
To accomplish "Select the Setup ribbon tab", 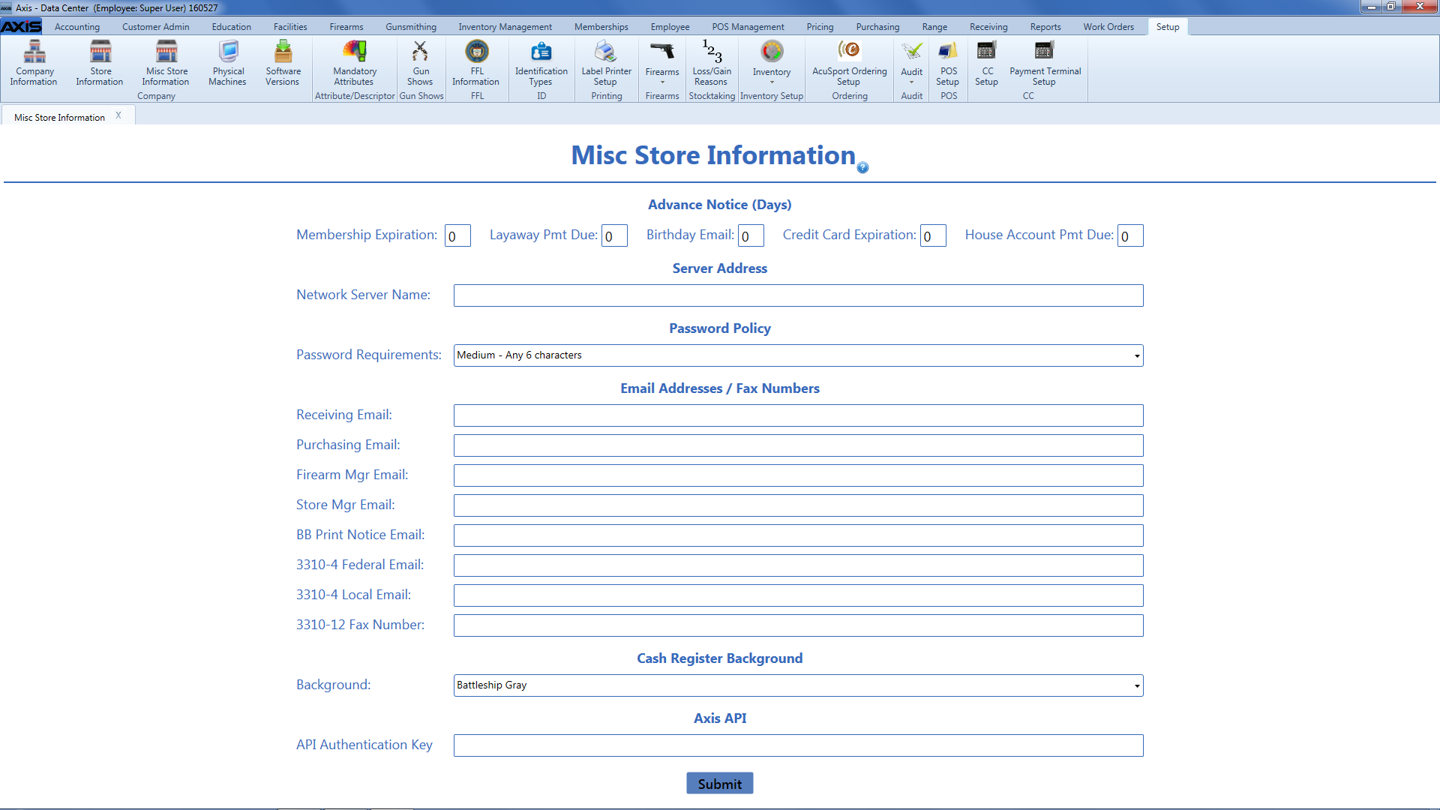I will click(x=1168, y=27).
